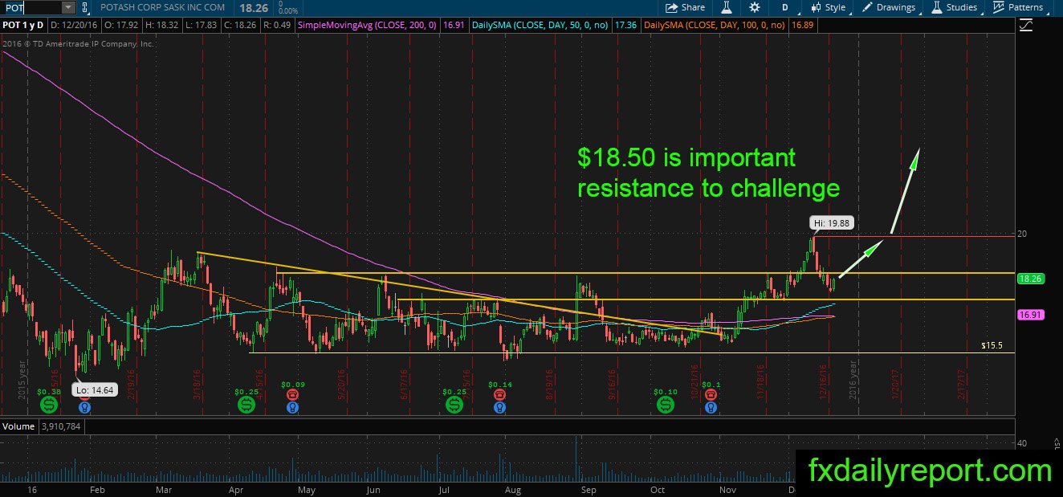Viewport: 1063px width, 497px height.
Task: Click the $0.09 earnings phone icon
Action: click(x=293, y=395)
